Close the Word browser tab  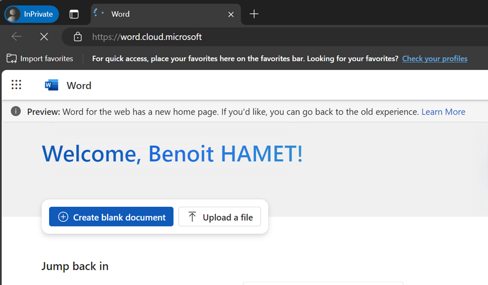(231, 14)
